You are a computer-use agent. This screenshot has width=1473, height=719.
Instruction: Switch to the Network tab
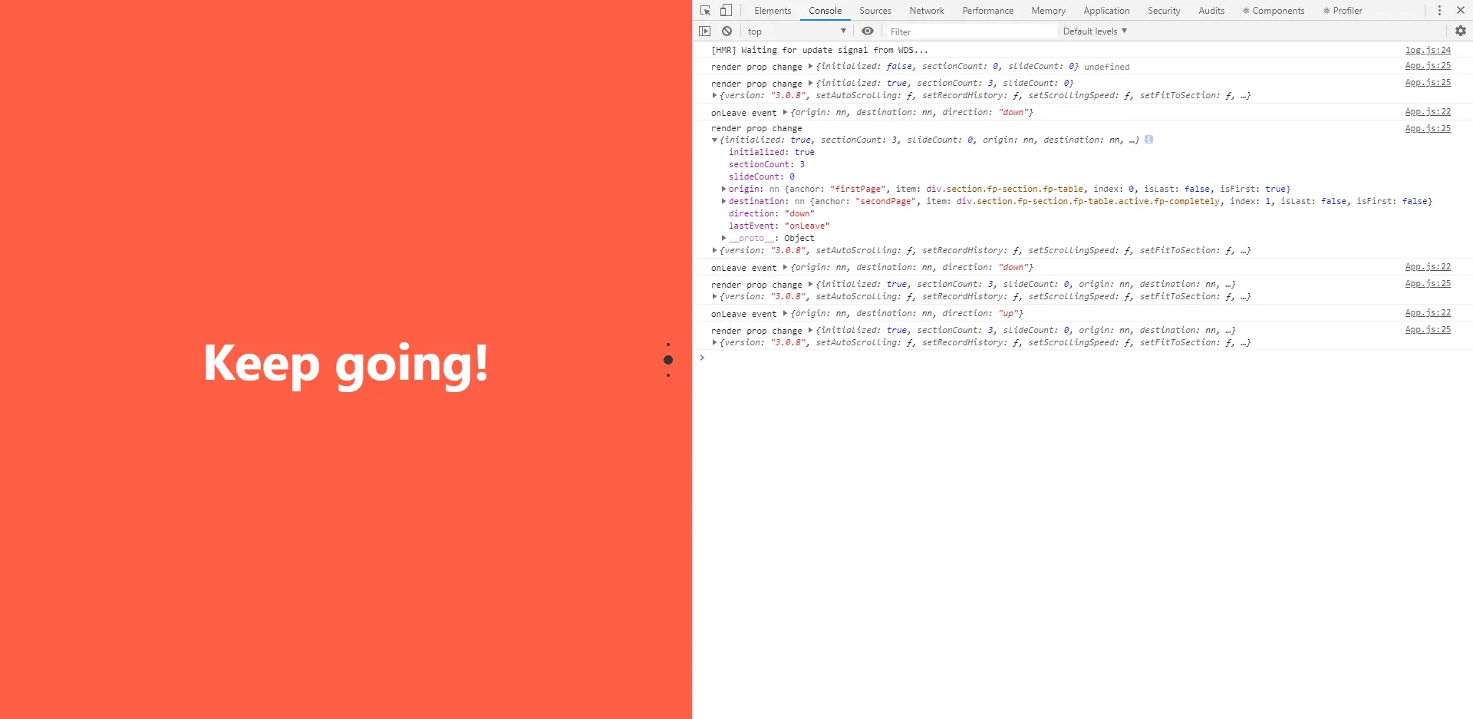point(927,11)
